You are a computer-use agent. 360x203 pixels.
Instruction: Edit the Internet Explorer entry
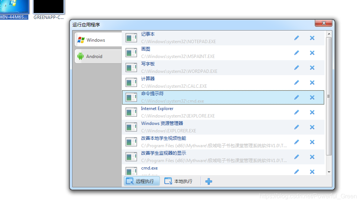297,112
